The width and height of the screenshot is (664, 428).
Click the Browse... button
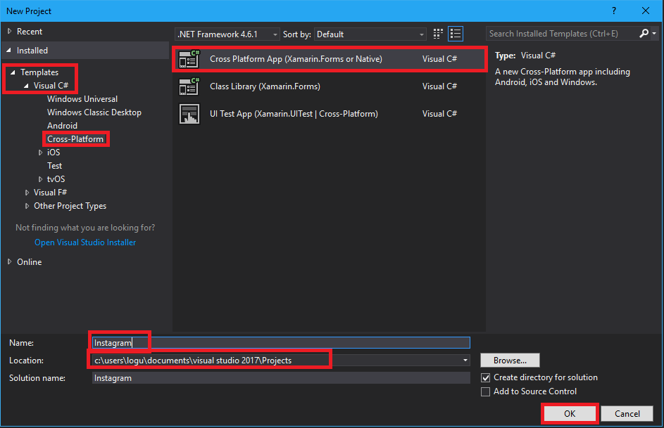point(510,361)
